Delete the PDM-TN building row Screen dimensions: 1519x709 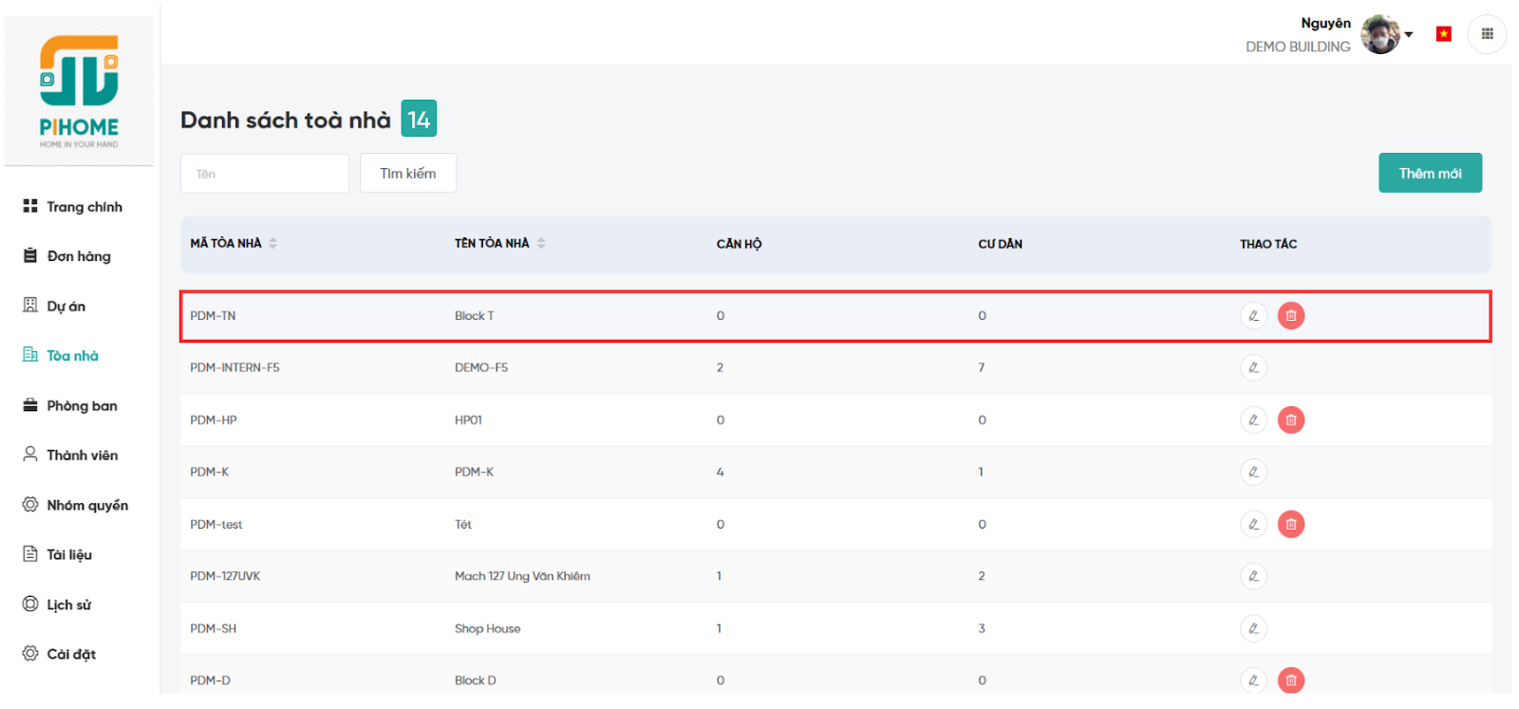1290,316
